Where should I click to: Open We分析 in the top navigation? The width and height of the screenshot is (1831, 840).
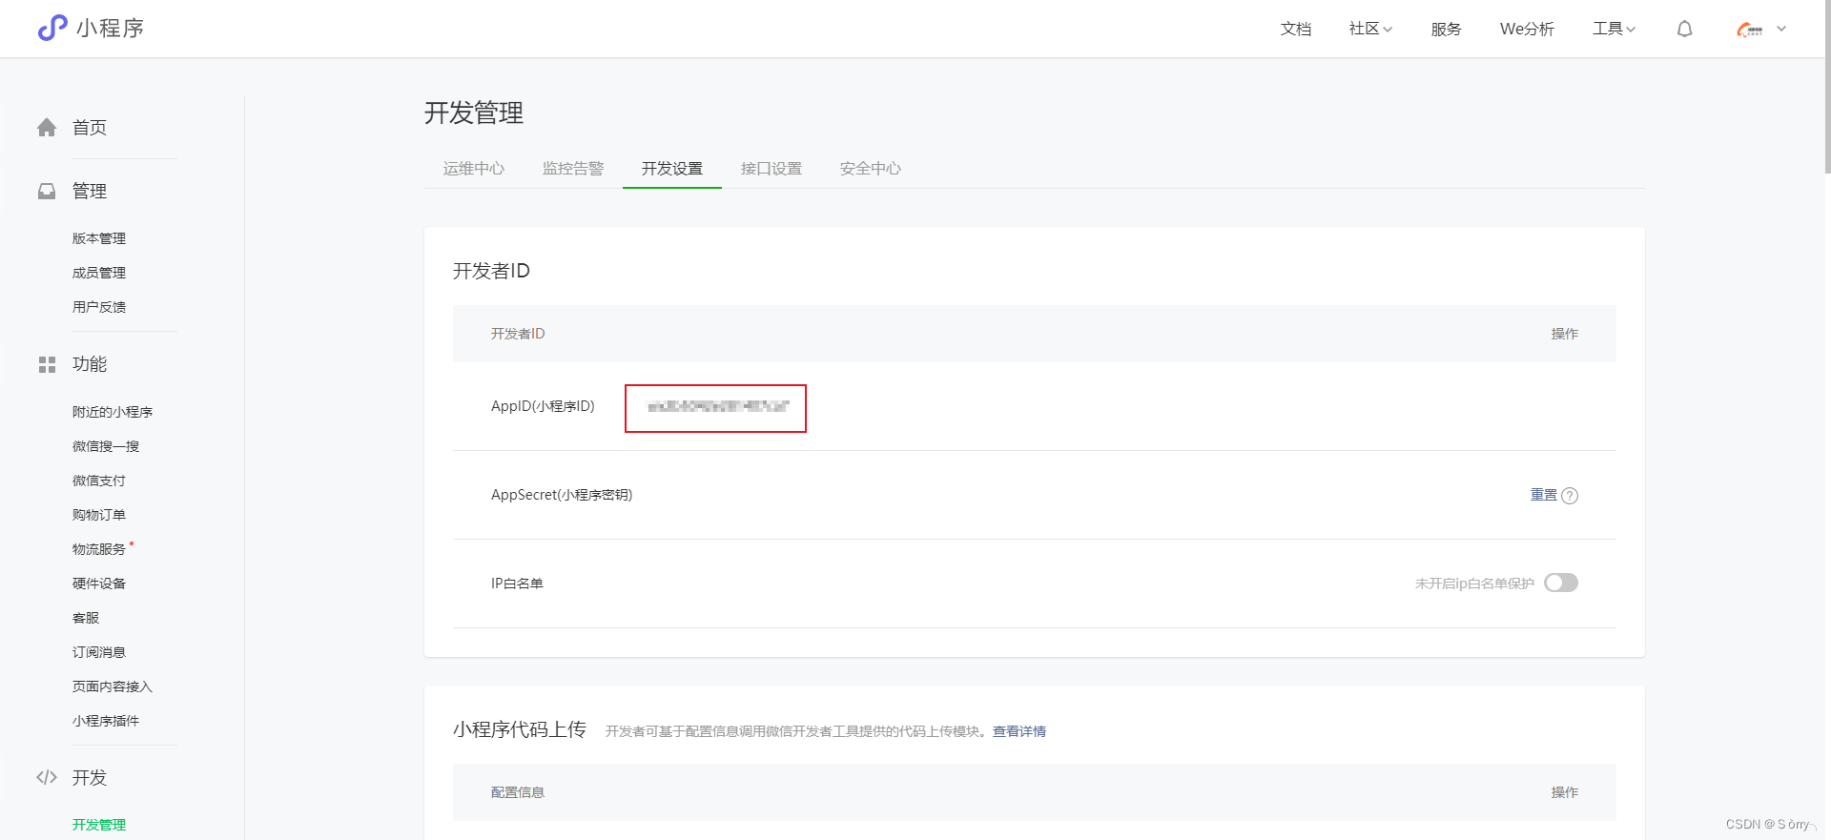click(1527, 29)
